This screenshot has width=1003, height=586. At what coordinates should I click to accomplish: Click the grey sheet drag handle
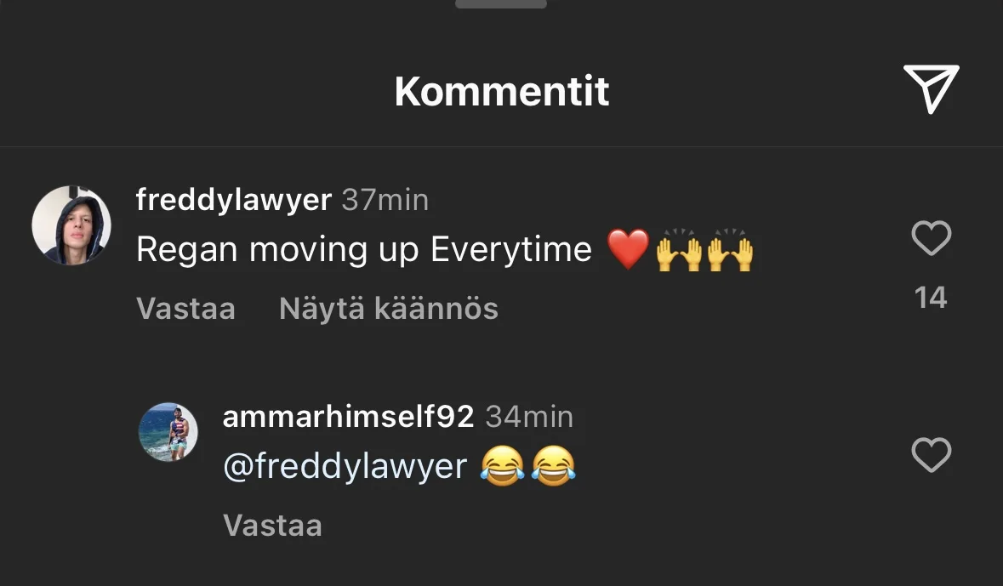pyautogui.click(x=501, y=4)
